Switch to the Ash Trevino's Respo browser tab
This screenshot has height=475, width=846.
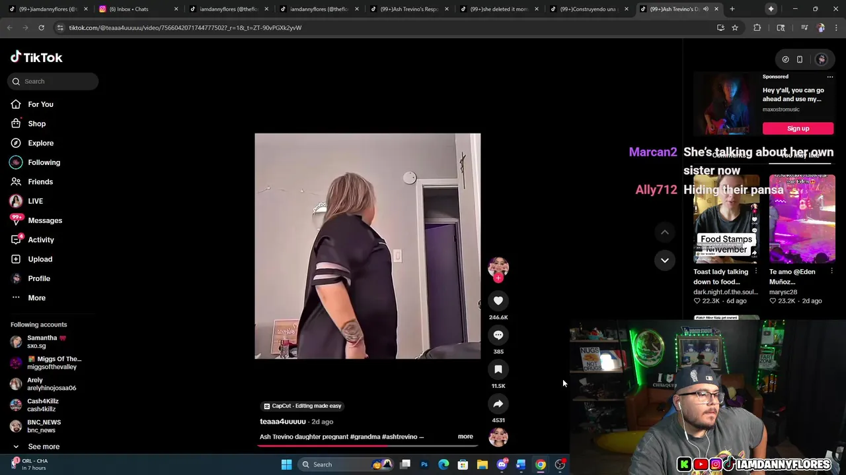click(409, 9)
